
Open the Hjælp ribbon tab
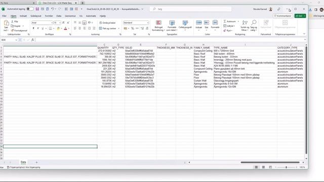[x=103, y=16]
